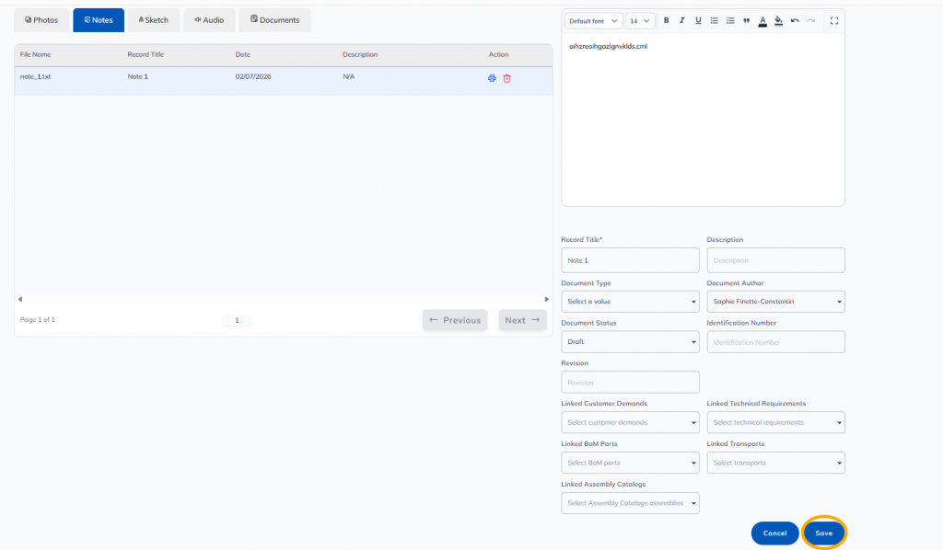Click the Save button
The height and width of the screenshot is (550, 943).
point(824,533)
